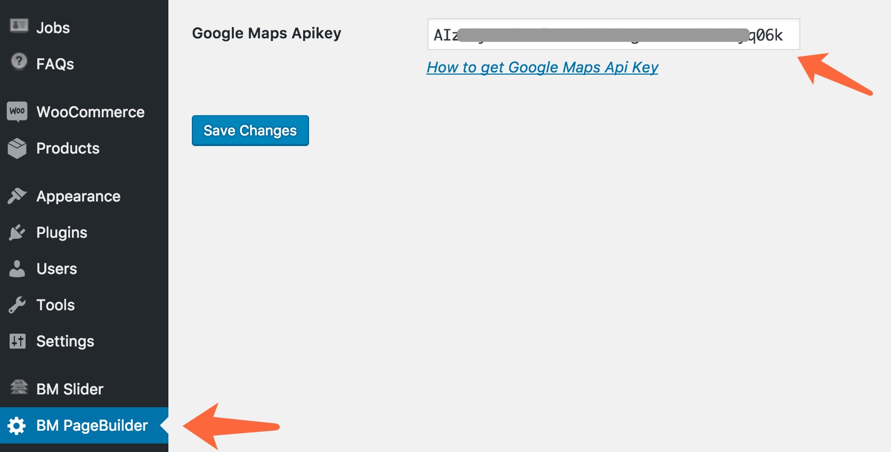Click the BM Slider icon
Image resolution: width=891 pixels, height=452 pixels.
(x=19, y=388)
